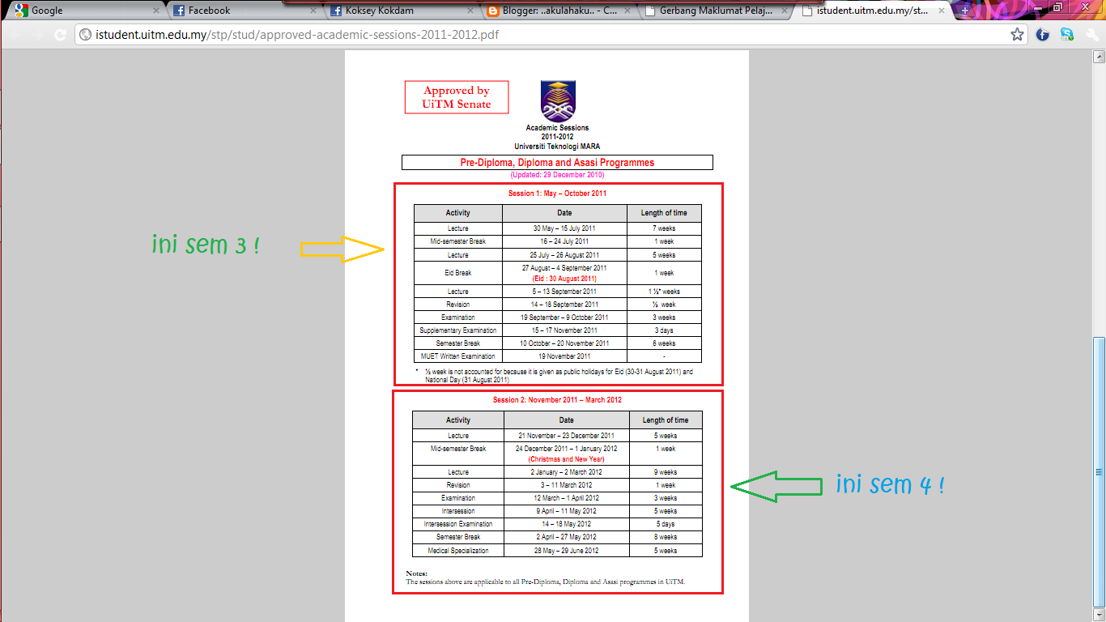Click the browser forward arrow
1106x622 pixels.
38,35
